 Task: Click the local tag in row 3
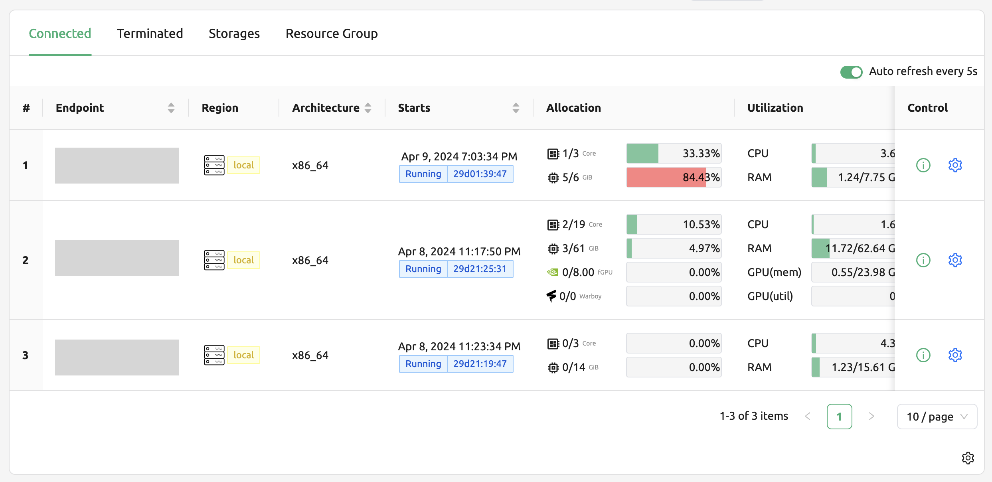click(243, 355)
